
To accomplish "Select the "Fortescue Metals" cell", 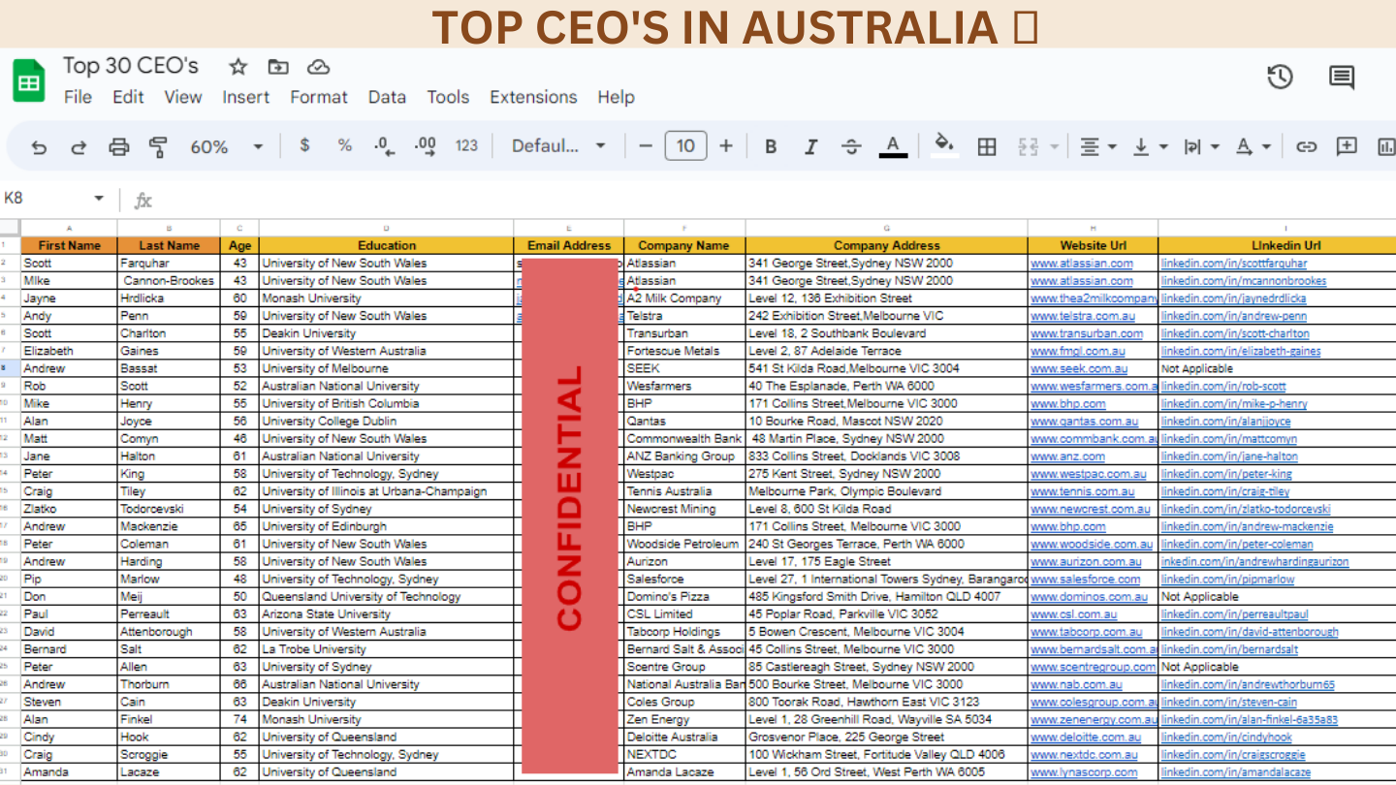I will click(x=684, y=351).
